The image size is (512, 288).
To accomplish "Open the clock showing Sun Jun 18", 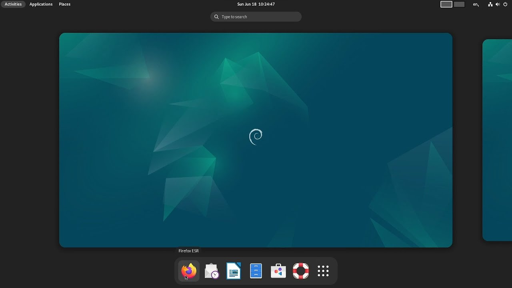I will (256, 4).
